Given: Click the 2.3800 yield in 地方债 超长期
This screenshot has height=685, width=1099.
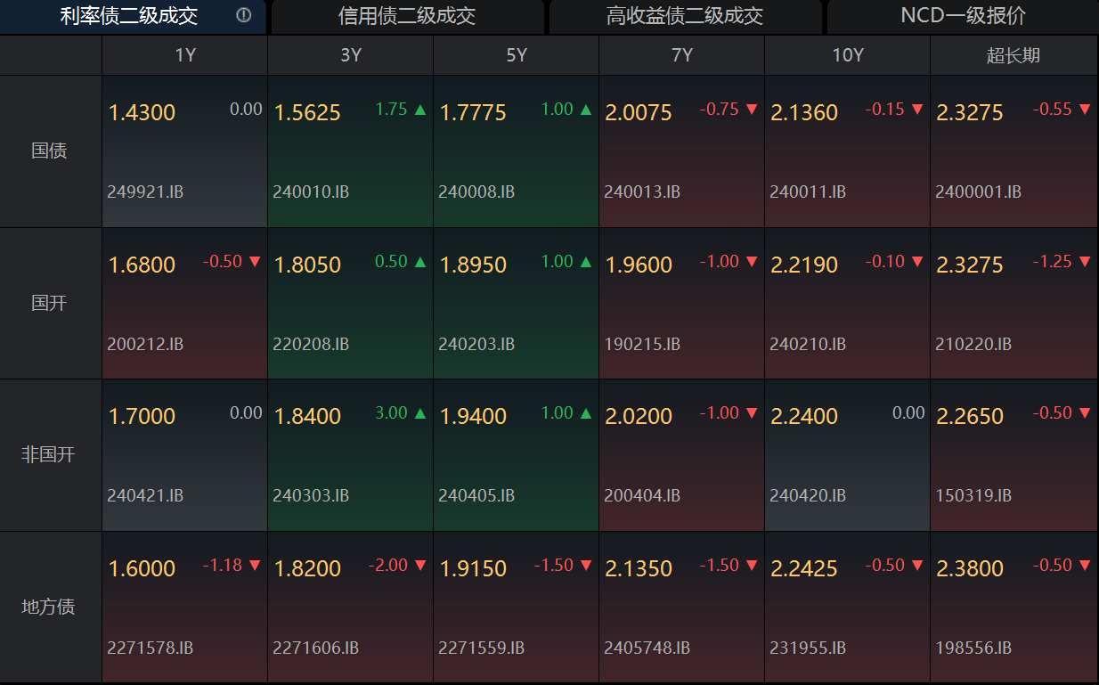Looking at the screenshot, I should (x=970, y=569).
